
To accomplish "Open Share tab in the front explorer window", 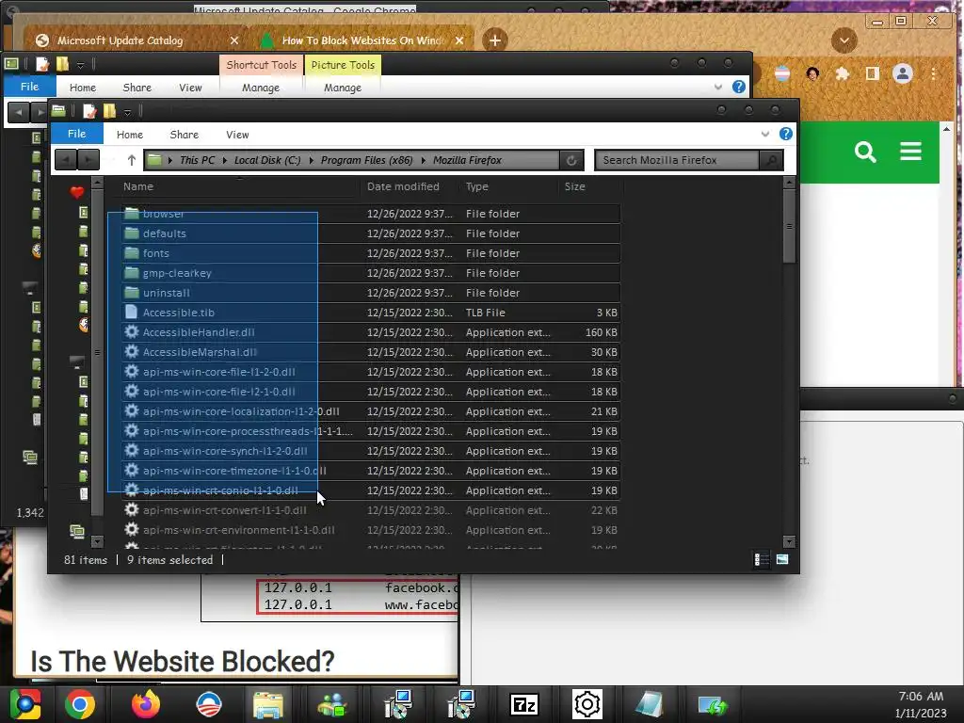I will [185, 135].
